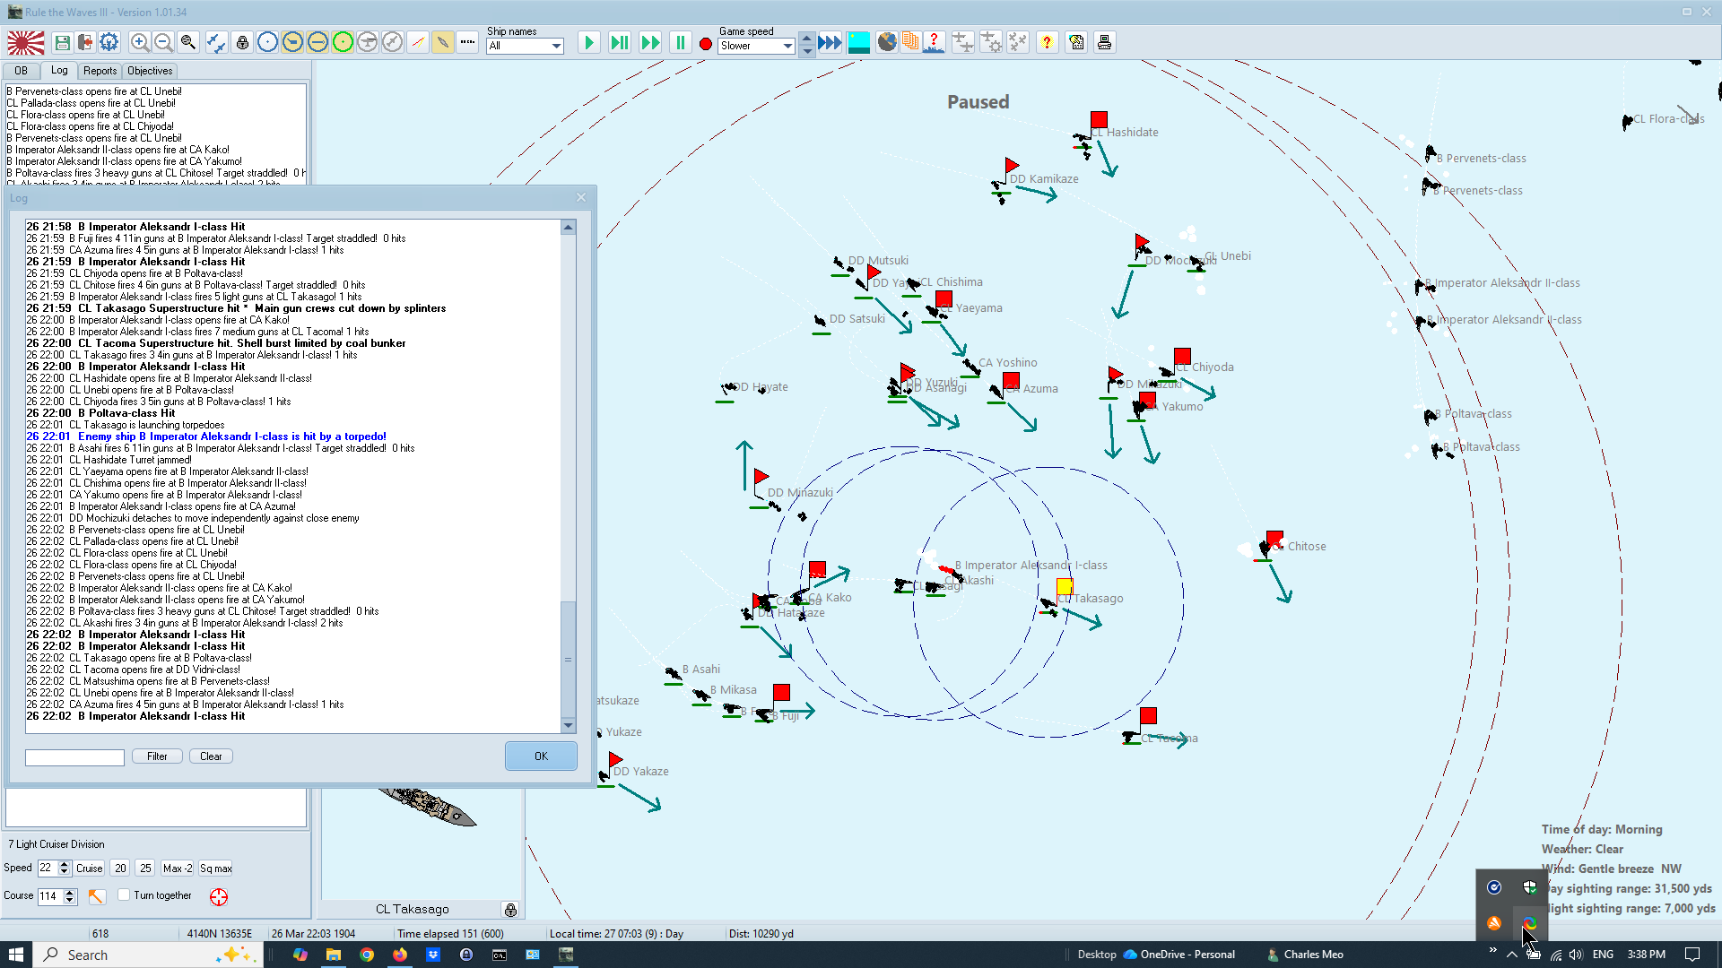Click the notes and pencil icon
The height and width of the screenshot is (968, 1722).
click(x=1077, y=42)
